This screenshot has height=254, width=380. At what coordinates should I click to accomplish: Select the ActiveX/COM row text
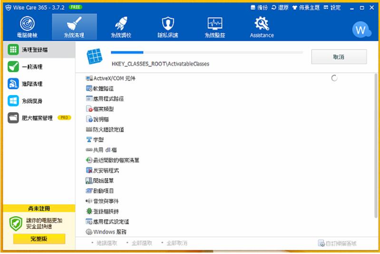click(x=115, y=78)
